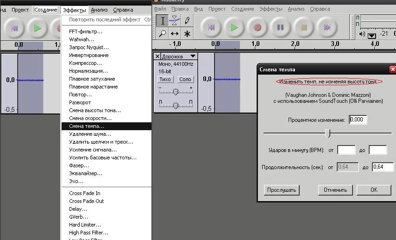Choose Инвертирование effect

[x=107, y=55]
